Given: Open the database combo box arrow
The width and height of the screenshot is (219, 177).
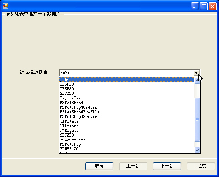Looking at the screenshot, I should point(196,73).
